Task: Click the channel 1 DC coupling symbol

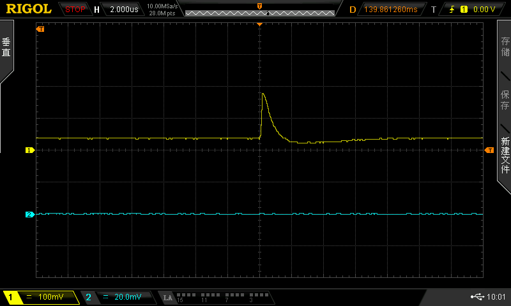Action: click(x=29, y=297)
